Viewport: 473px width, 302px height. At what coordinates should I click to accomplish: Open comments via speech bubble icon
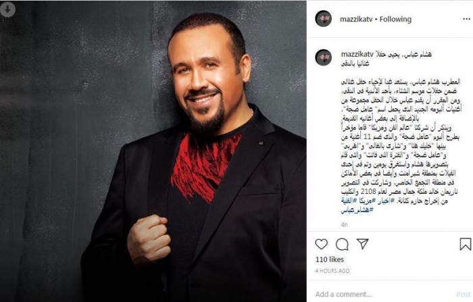[342, 245]
